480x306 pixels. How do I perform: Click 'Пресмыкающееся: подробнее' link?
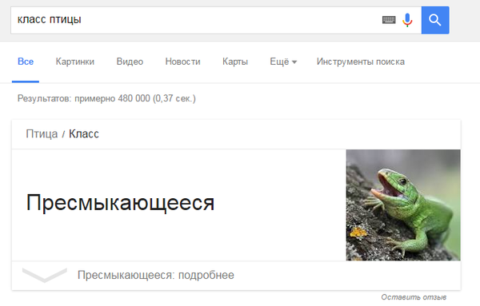tap(156, 275)
